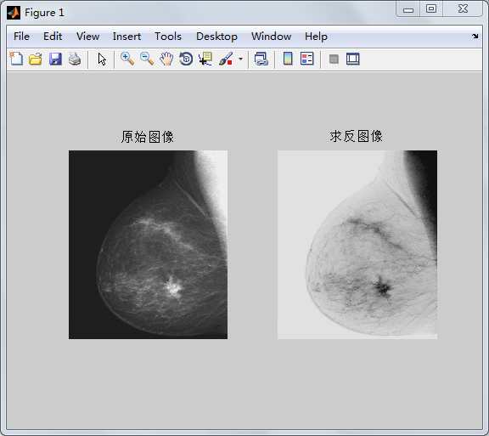Print the figure with the printer icon
This screenshot has height=436, width=489.
click(x=75, y=59)
